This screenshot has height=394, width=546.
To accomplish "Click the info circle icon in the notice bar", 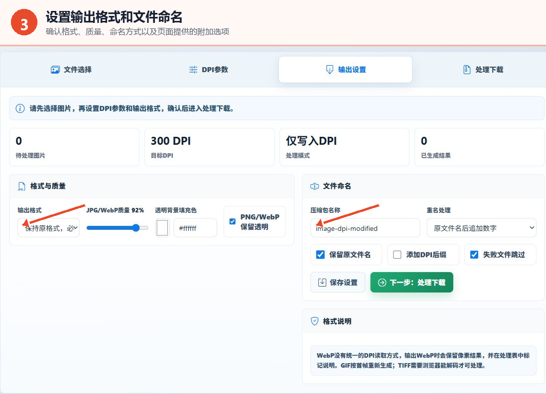I will click(x=20, y=108).
